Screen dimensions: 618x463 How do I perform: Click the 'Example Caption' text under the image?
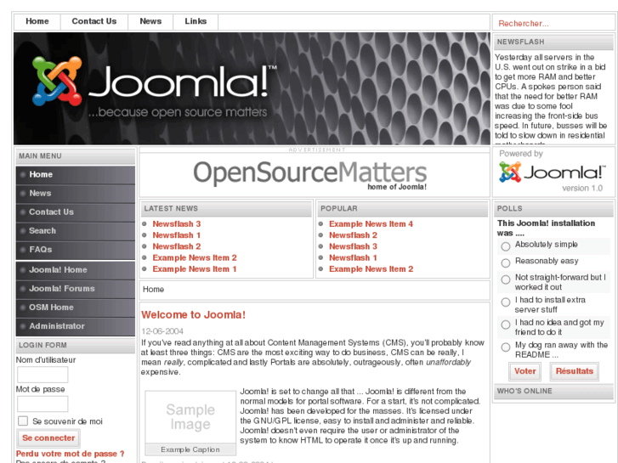[190, 449]
